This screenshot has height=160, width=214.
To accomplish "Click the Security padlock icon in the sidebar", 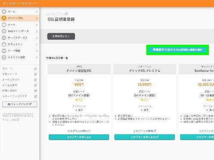I will click(4, 44).
